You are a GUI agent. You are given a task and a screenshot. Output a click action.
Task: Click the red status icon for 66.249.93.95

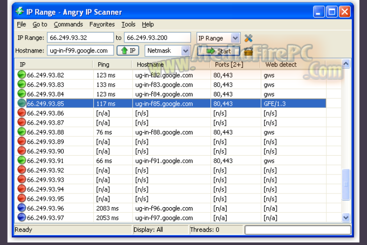coord(21,198)
